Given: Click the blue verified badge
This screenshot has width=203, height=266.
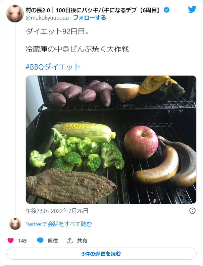Looking at the screenshot, I should click(x=166, y=10).
